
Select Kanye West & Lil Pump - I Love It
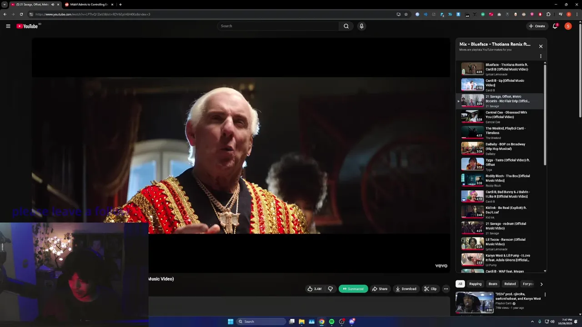coord(500,260)
